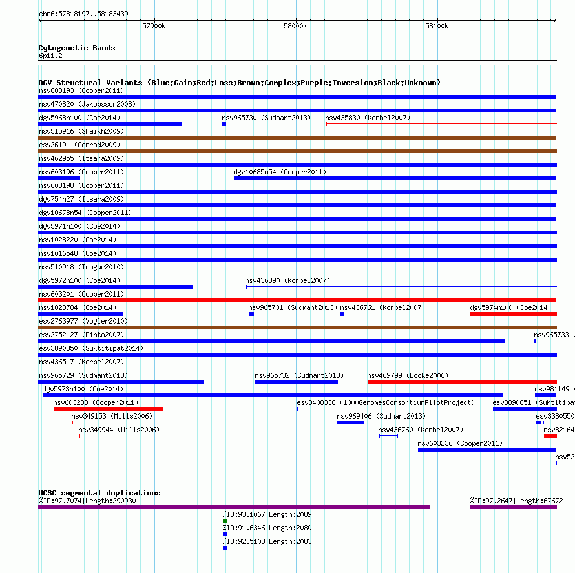Image resolution: width=575 pixels, height=573 pixels.
Task: Click the 57900k ruler tick label
Action: click(x=154, y=26)
